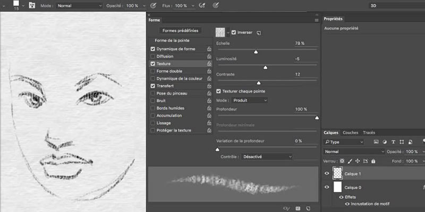The width and height of the screenshot is (425, 212).
Task: Click the lock all padlock icon
Action: [x=373, y=161]
